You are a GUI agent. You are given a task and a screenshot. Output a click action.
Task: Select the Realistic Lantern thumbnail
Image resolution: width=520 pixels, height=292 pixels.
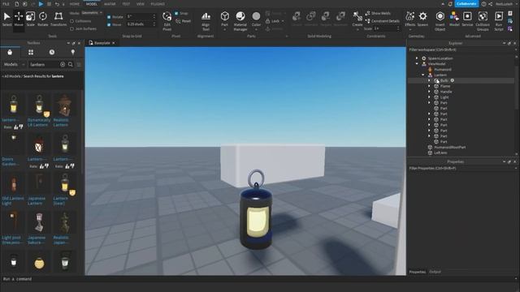click(x=64, y=106)
